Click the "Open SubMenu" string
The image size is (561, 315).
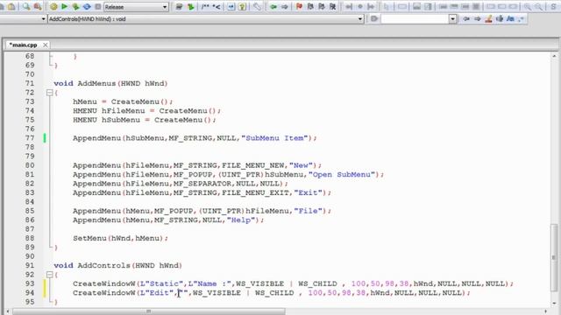tap(341, 174)
